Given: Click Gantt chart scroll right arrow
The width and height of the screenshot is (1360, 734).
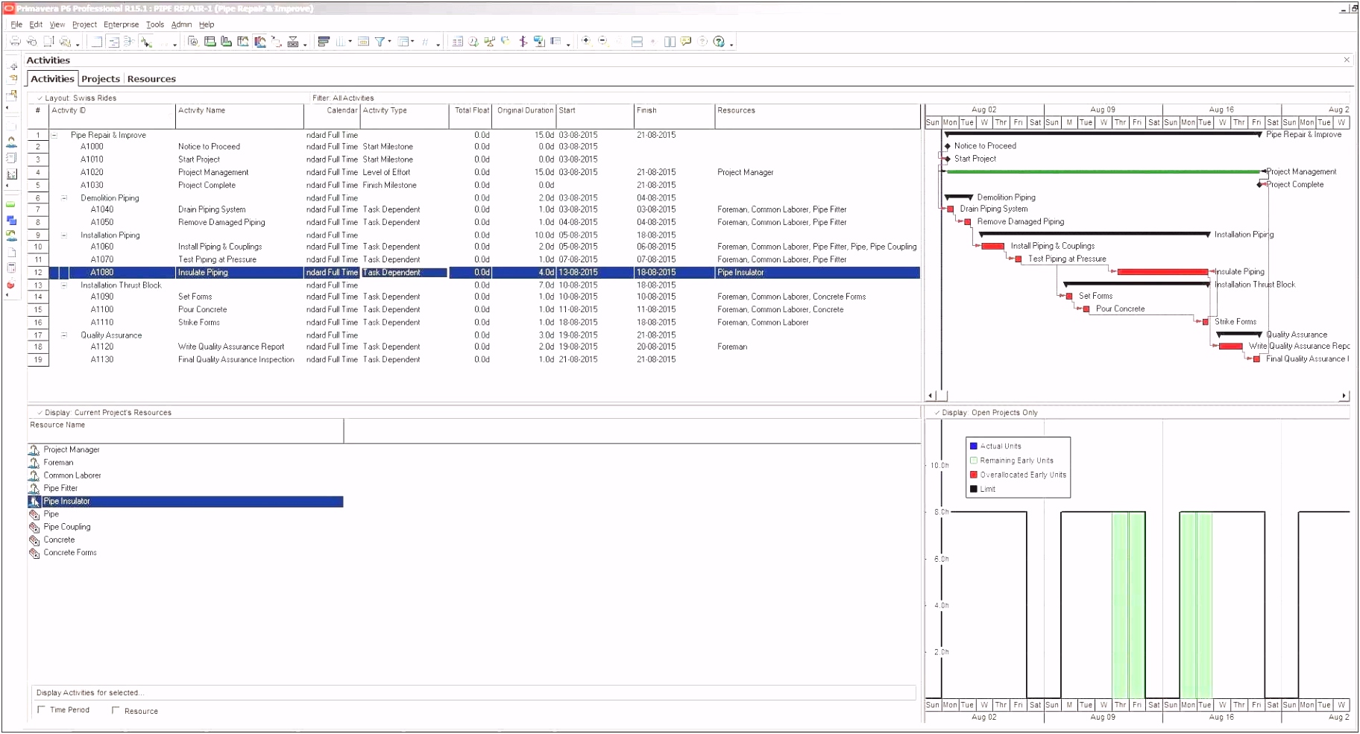Looking at the screenshot, I should click(1344, 396).
